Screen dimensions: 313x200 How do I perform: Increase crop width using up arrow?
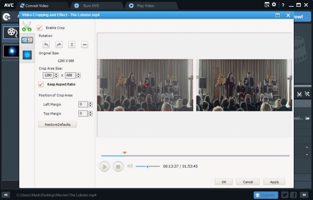56,74
